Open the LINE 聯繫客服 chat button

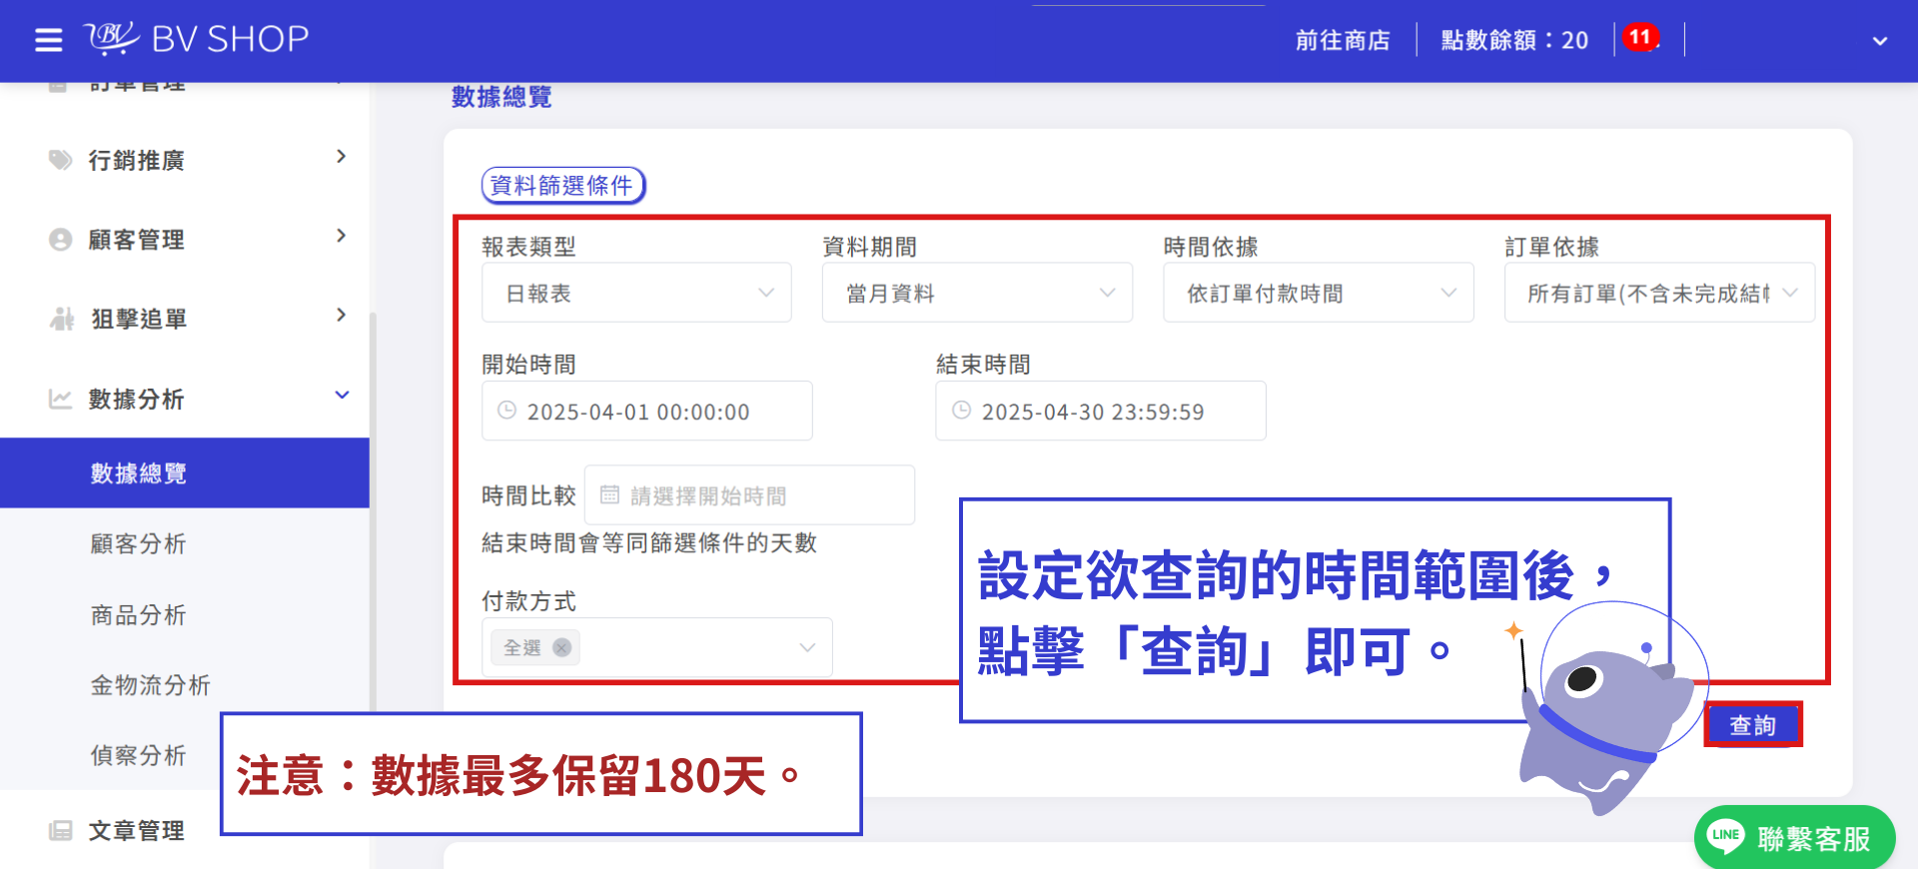coord(1794,837)
